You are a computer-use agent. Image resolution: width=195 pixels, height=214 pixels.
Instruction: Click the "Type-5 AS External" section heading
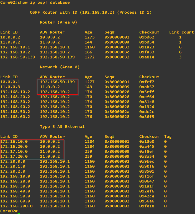pos(62,126)
